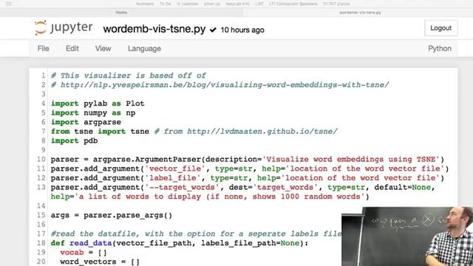Image resolution: width=473 pixels, height=266 pixels.
Task: Open the Edit menu
Action: coord(72,49)
